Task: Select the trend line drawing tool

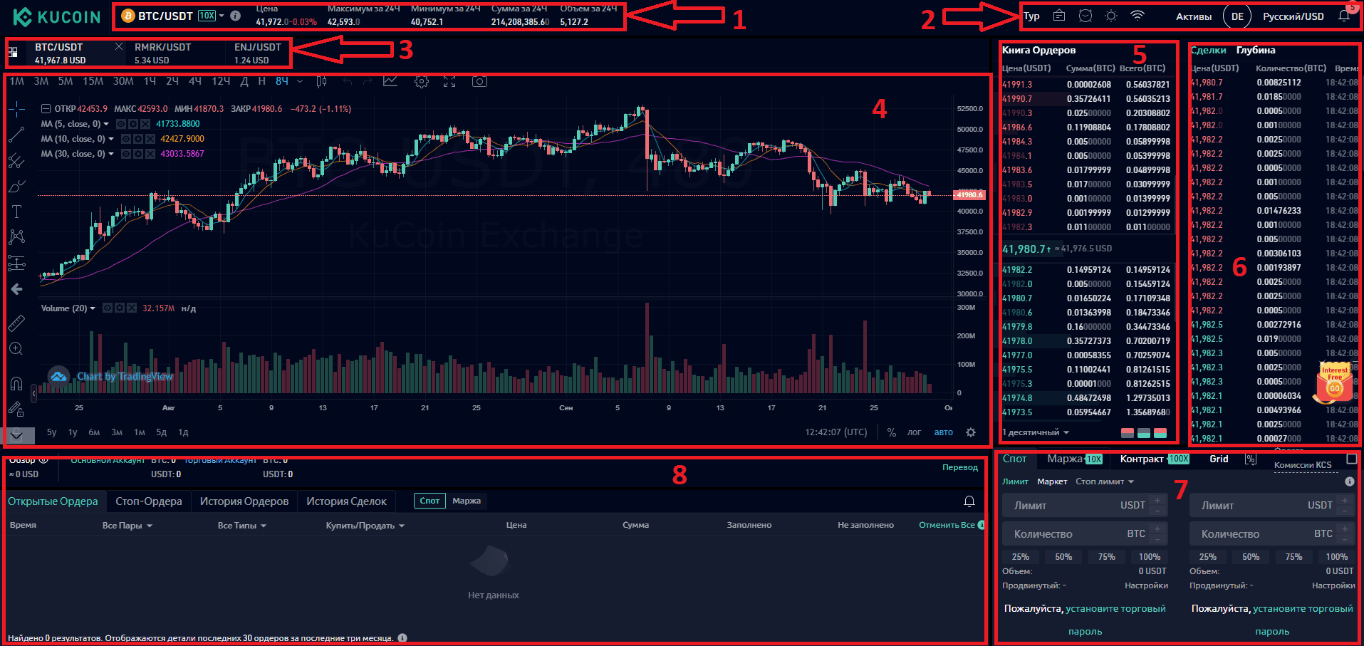Action: click(16, 134)
